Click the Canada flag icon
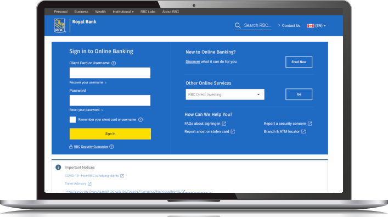 [310, 26]
